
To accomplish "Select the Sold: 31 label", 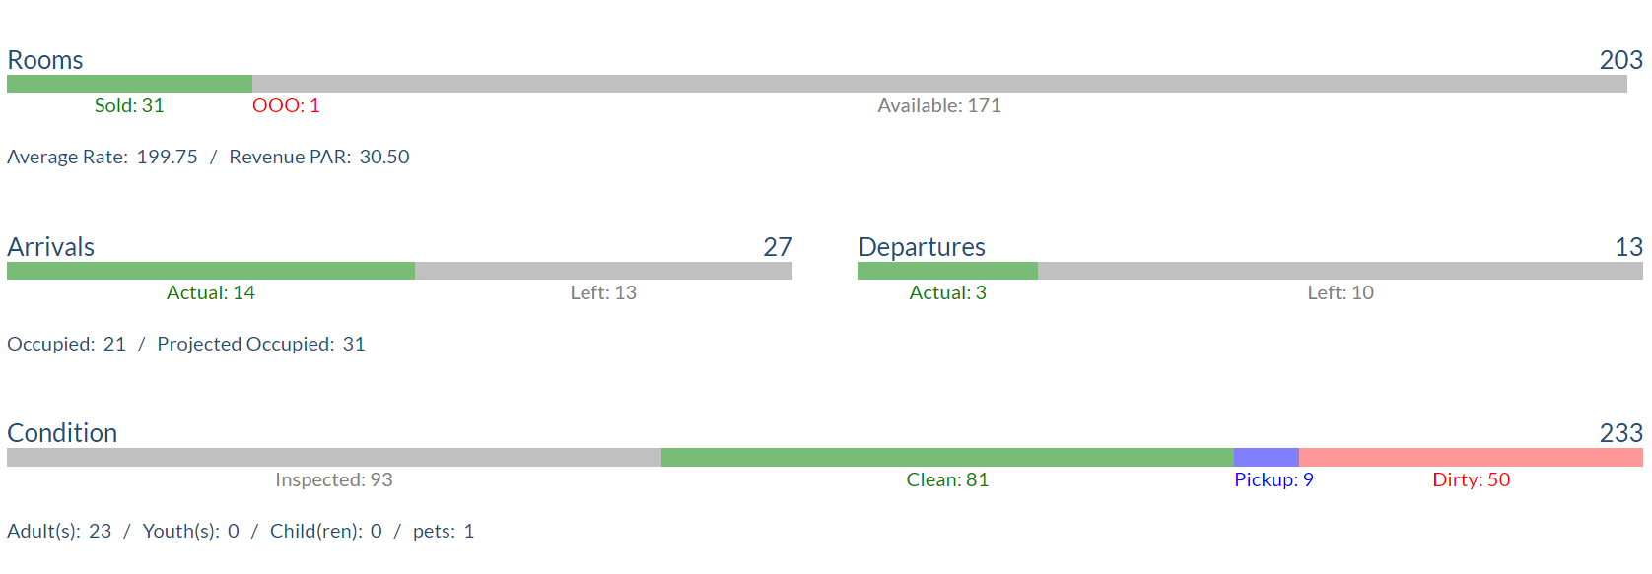I will click(x=129, y=105).
